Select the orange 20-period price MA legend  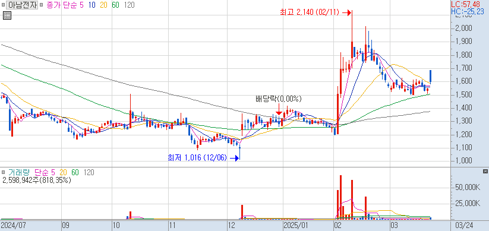coord(103,5)
